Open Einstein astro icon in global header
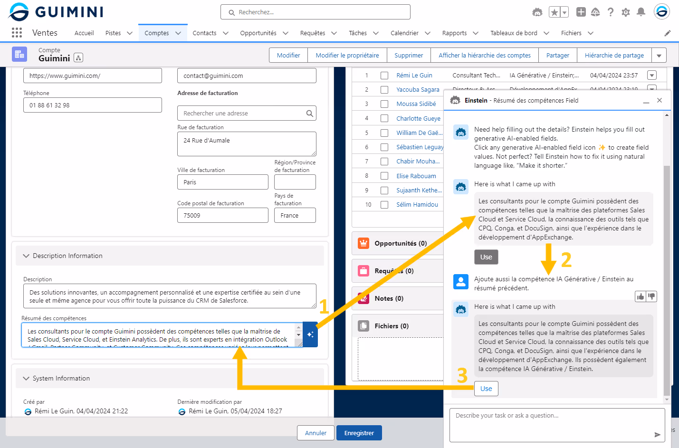The height and width of the screenshot is (448, 679). point(537,12)
